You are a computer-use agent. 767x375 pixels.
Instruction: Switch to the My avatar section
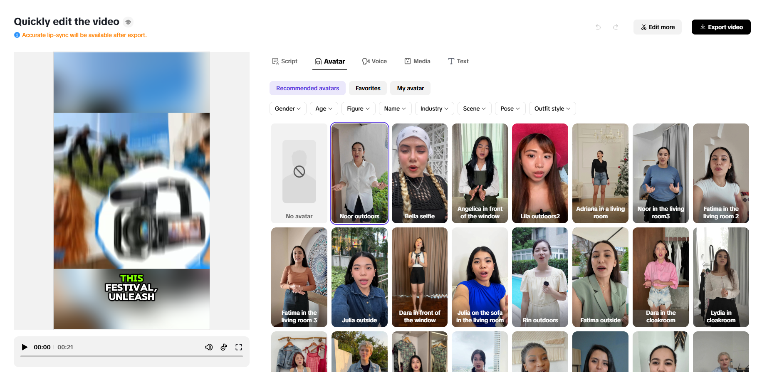[410, 88]
